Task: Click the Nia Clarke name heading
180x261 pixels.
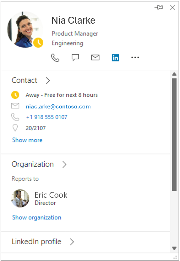Action: (73, 20)
